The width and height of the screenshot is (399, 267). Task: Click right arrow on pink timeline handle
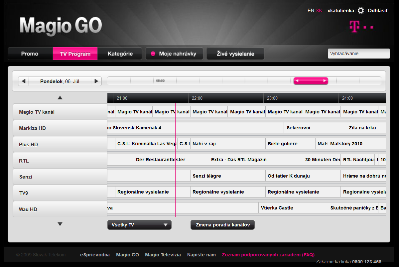pos(325,81)
